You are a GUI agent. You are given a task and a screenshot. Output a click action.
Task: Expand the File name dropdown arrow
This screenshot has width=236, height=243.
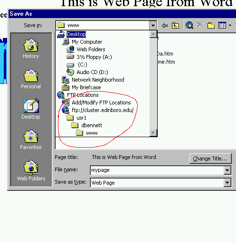227,170
